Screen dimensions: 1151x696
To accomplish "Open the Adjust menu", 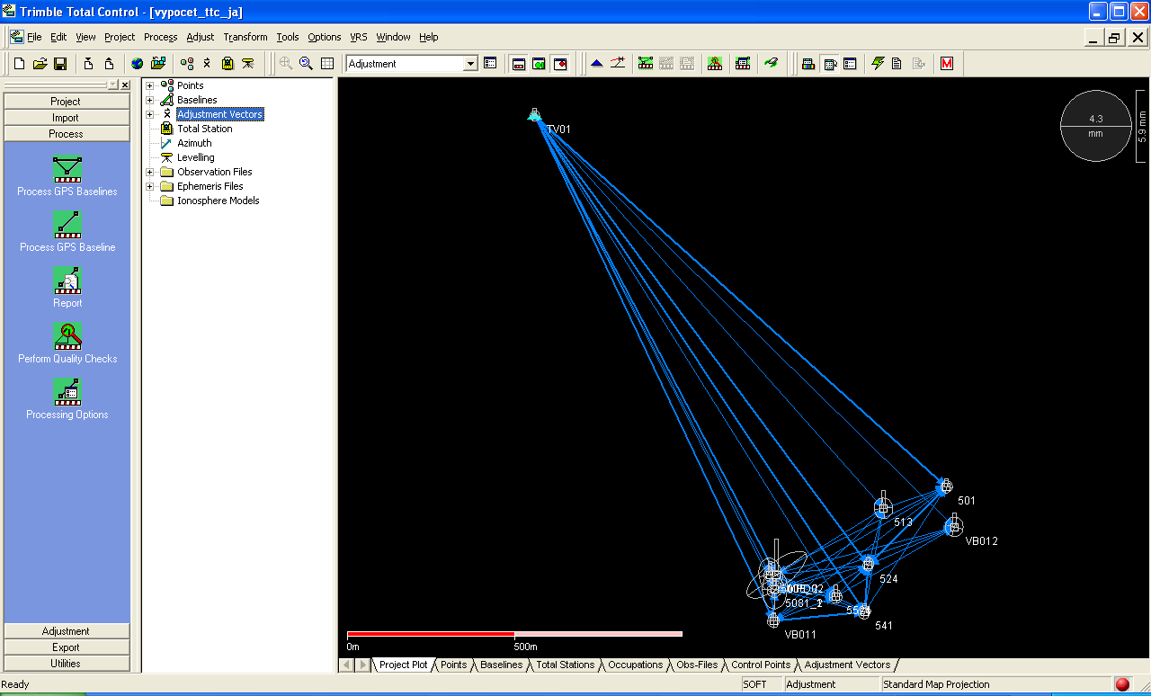I will click(201, 37).
